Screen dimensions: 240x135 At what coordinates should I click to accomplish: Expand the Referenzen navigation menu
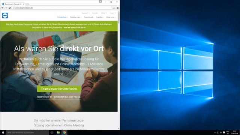coord(76,17)
